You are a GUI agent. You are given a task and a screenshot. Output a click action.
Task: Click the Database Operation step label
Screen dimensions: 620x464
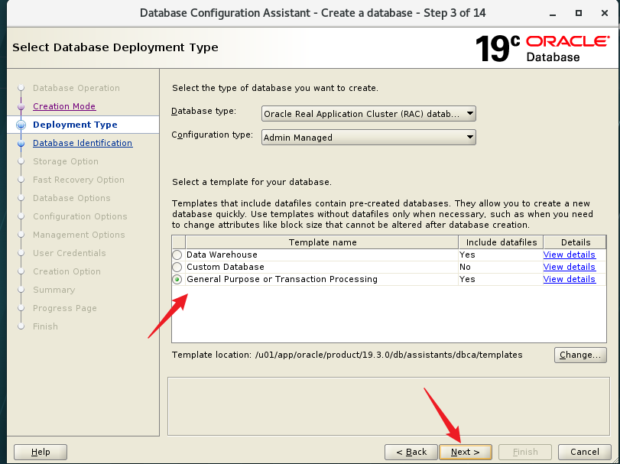(x=76, y=88)
